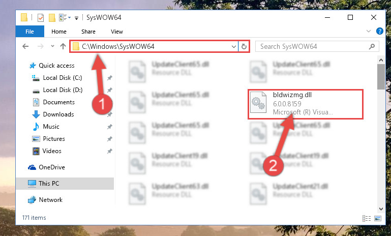The image size is (391, 236).
Task: Expand the address bar history dropdown
Action: [x=234, y=47]
